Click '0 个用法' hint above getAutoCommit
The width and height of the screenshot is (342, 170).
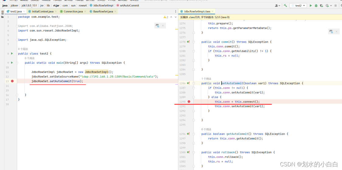[x=206, y=129]
